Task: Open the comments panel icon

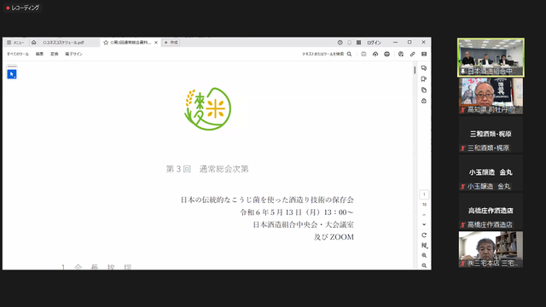Action: click(x=424, y=68)
